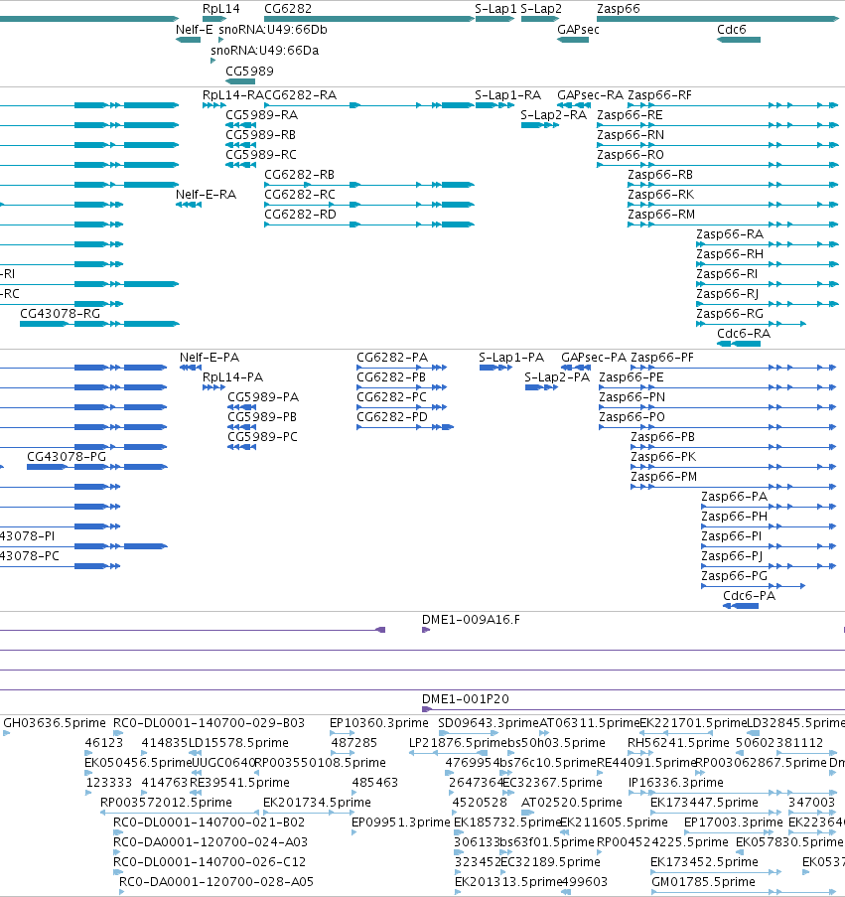Select the GAPsec gene label
Viewport: 845px width, 897px height.
point(578,29)
